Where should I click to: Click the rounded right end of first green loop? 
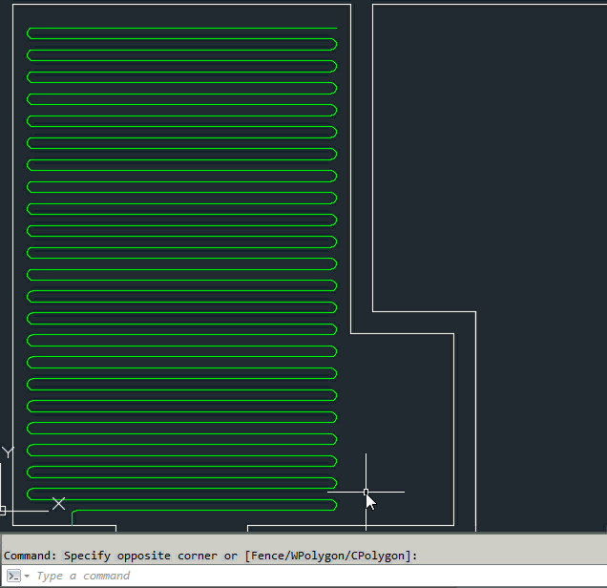(335, 44)
